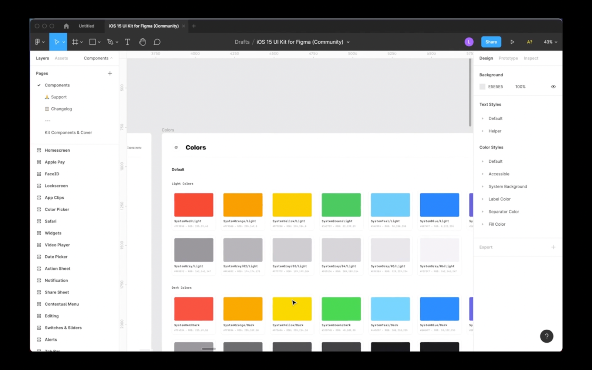Select App Clips frame icon

pyautogui.click(x=39, y=198)
